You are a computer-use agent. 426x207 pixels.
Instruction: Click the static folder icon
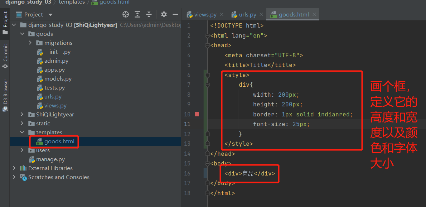click(x=32, y=123)
